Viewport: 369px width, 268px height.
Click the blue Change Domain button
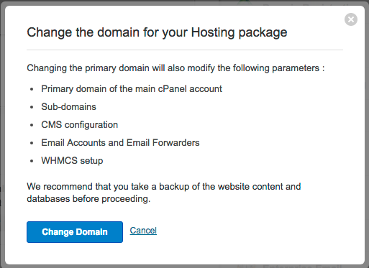(x=75, y=232)
